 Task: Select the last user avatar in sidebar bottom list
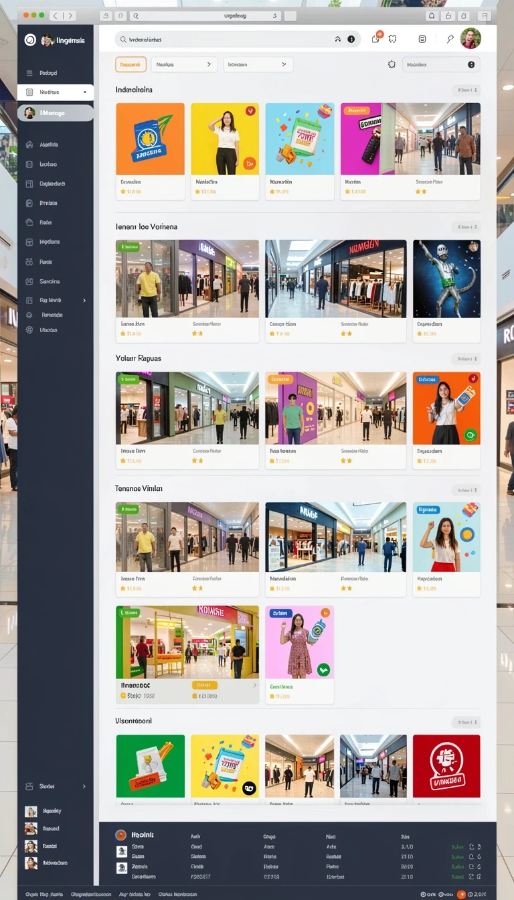click(31, 863)
